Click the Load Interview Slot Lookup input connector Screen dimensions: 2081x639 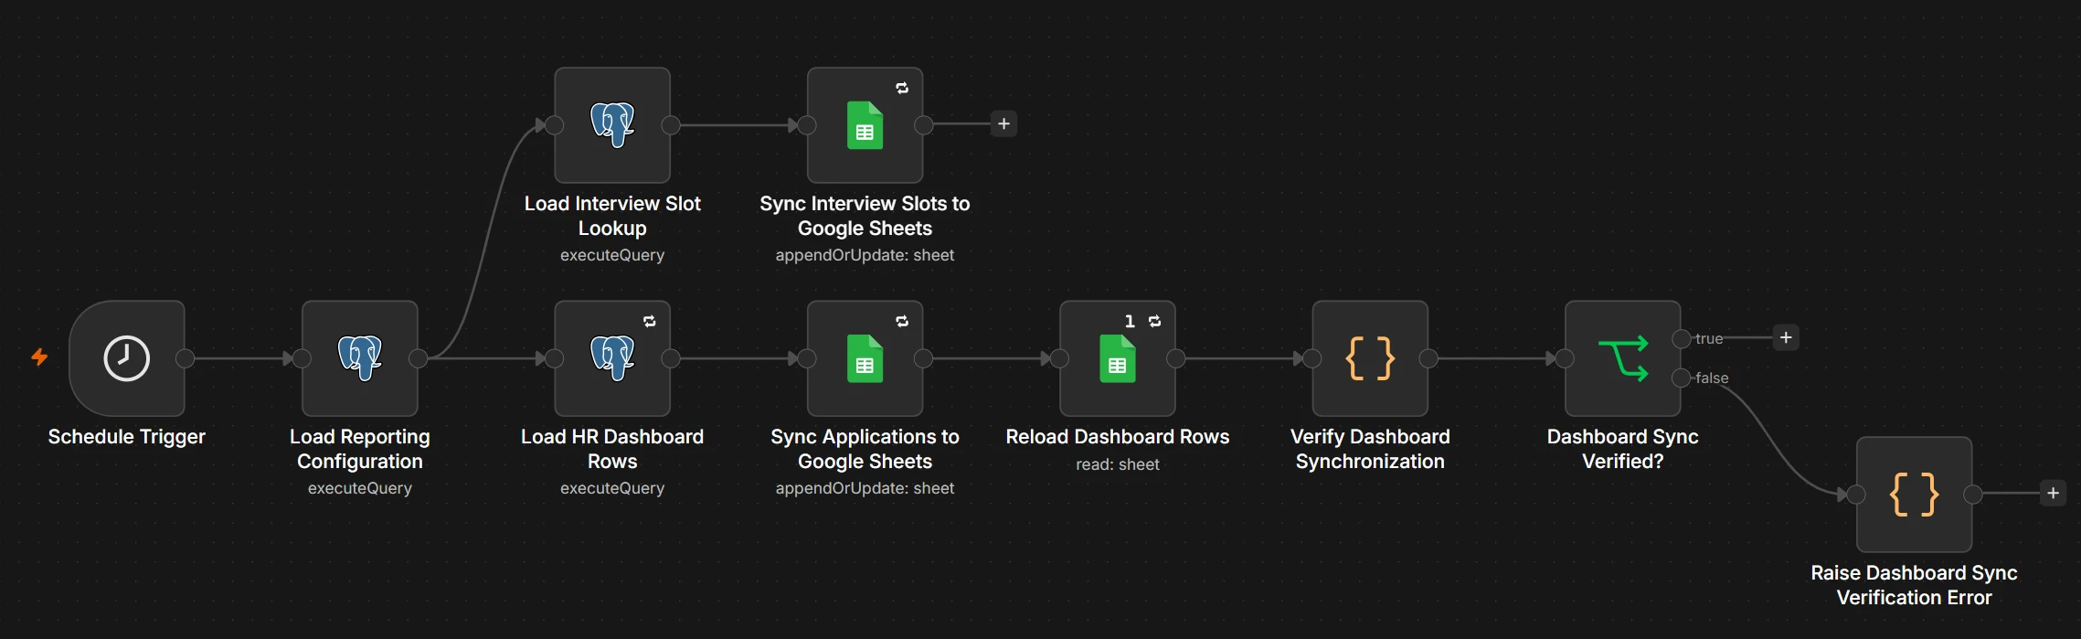pyautogui.click(x=554, y=125)
